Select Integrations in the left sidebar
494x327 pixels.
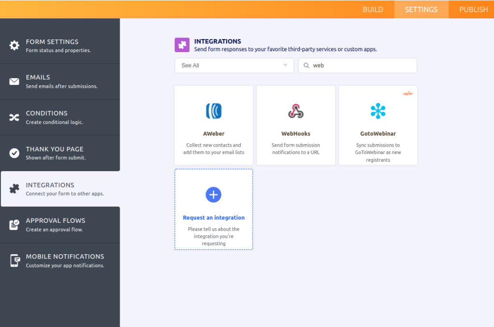click(60, 189)
